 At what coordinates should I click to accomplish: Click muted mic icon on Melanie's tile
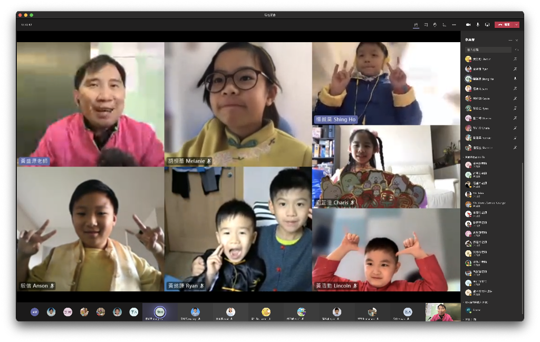[209, 161]
